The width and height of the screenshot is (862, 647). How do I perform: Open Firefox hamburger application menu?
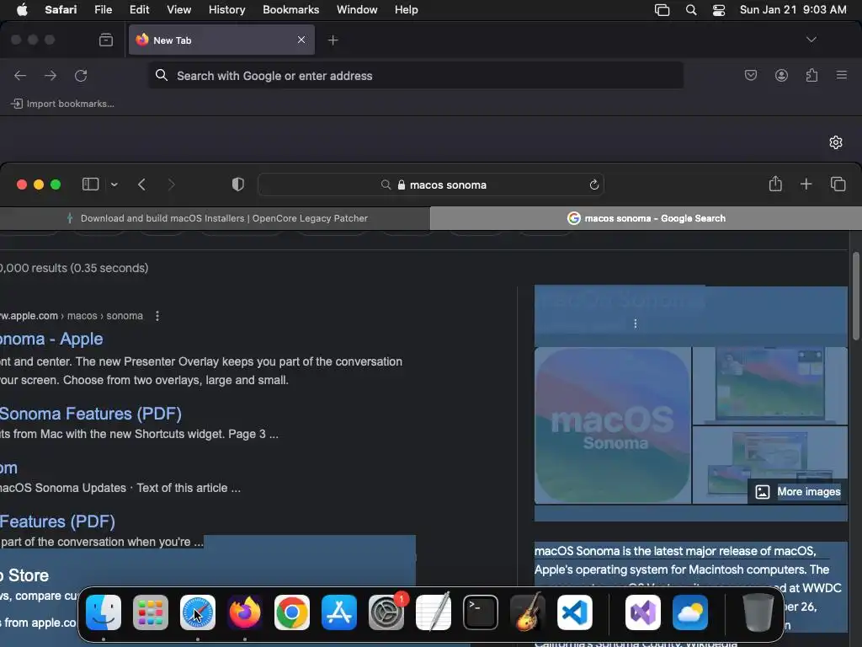[x=842, y=75]
